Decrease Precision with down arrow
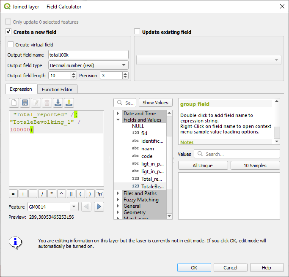289x277 pixels. point(125,77)
